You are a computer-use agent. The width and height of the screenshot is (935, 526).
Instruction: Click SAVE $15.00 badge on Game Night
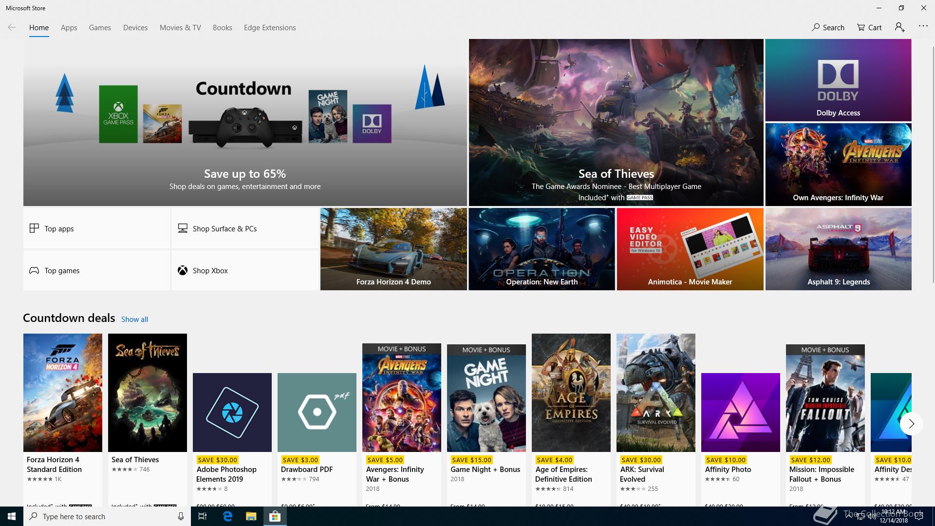[x=471, y=460]
